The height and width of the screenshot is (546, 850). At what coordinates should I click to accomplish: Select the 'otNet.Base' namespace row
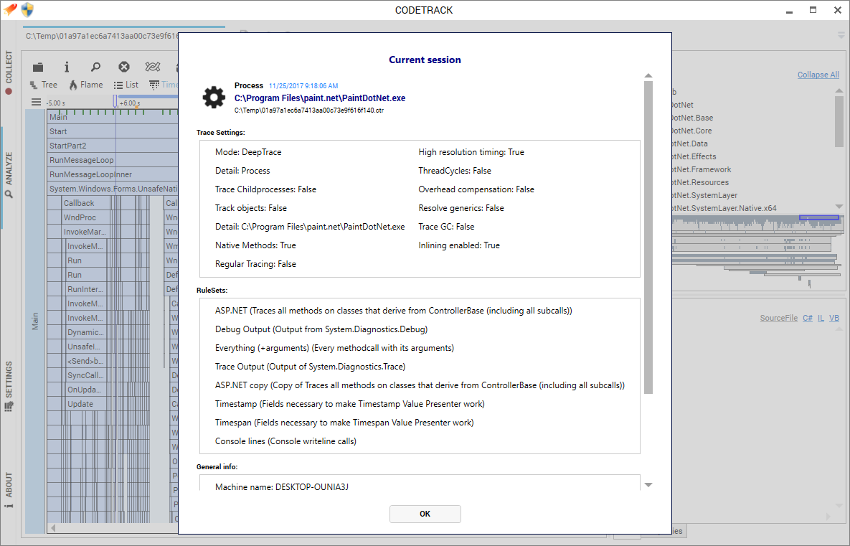(691, 118)
